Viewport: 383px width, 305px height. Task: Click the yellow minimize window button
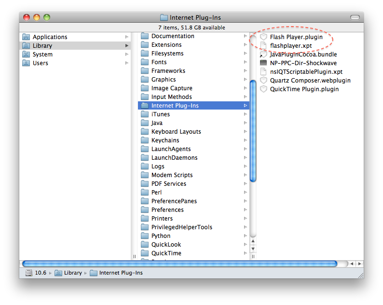[x=37, y=17]
